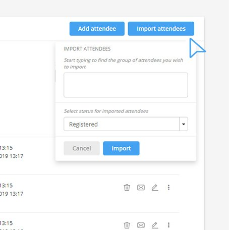Email attendee via upper envelope icon
Image resolution: width=229 pixels, height=230 pixels.
click(141, 187)
